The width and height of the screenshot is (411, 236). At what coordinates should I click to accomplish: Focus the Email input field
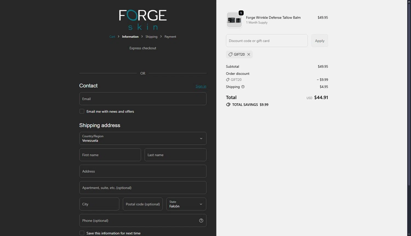(x=143, y=99)
